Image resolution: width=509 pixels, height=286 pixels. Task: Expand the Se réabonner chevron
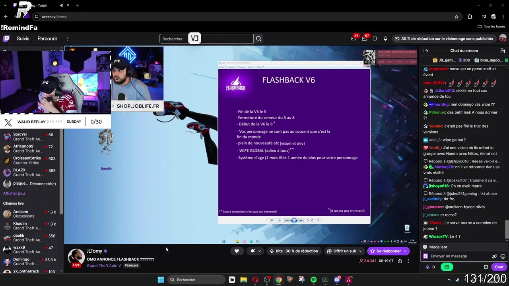(405, 251)
